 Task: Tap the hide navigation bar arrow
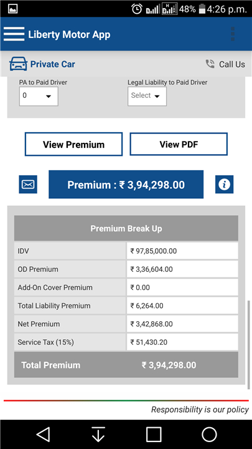pyautogui.click(x=98, y=434)
